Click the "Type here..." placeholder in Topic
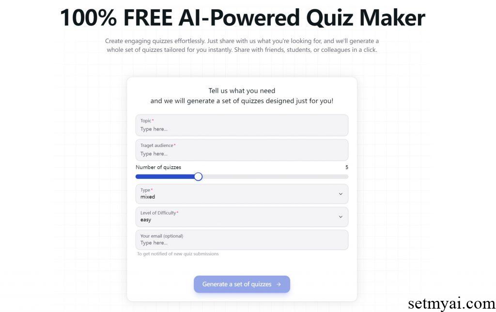 (154, 129)
